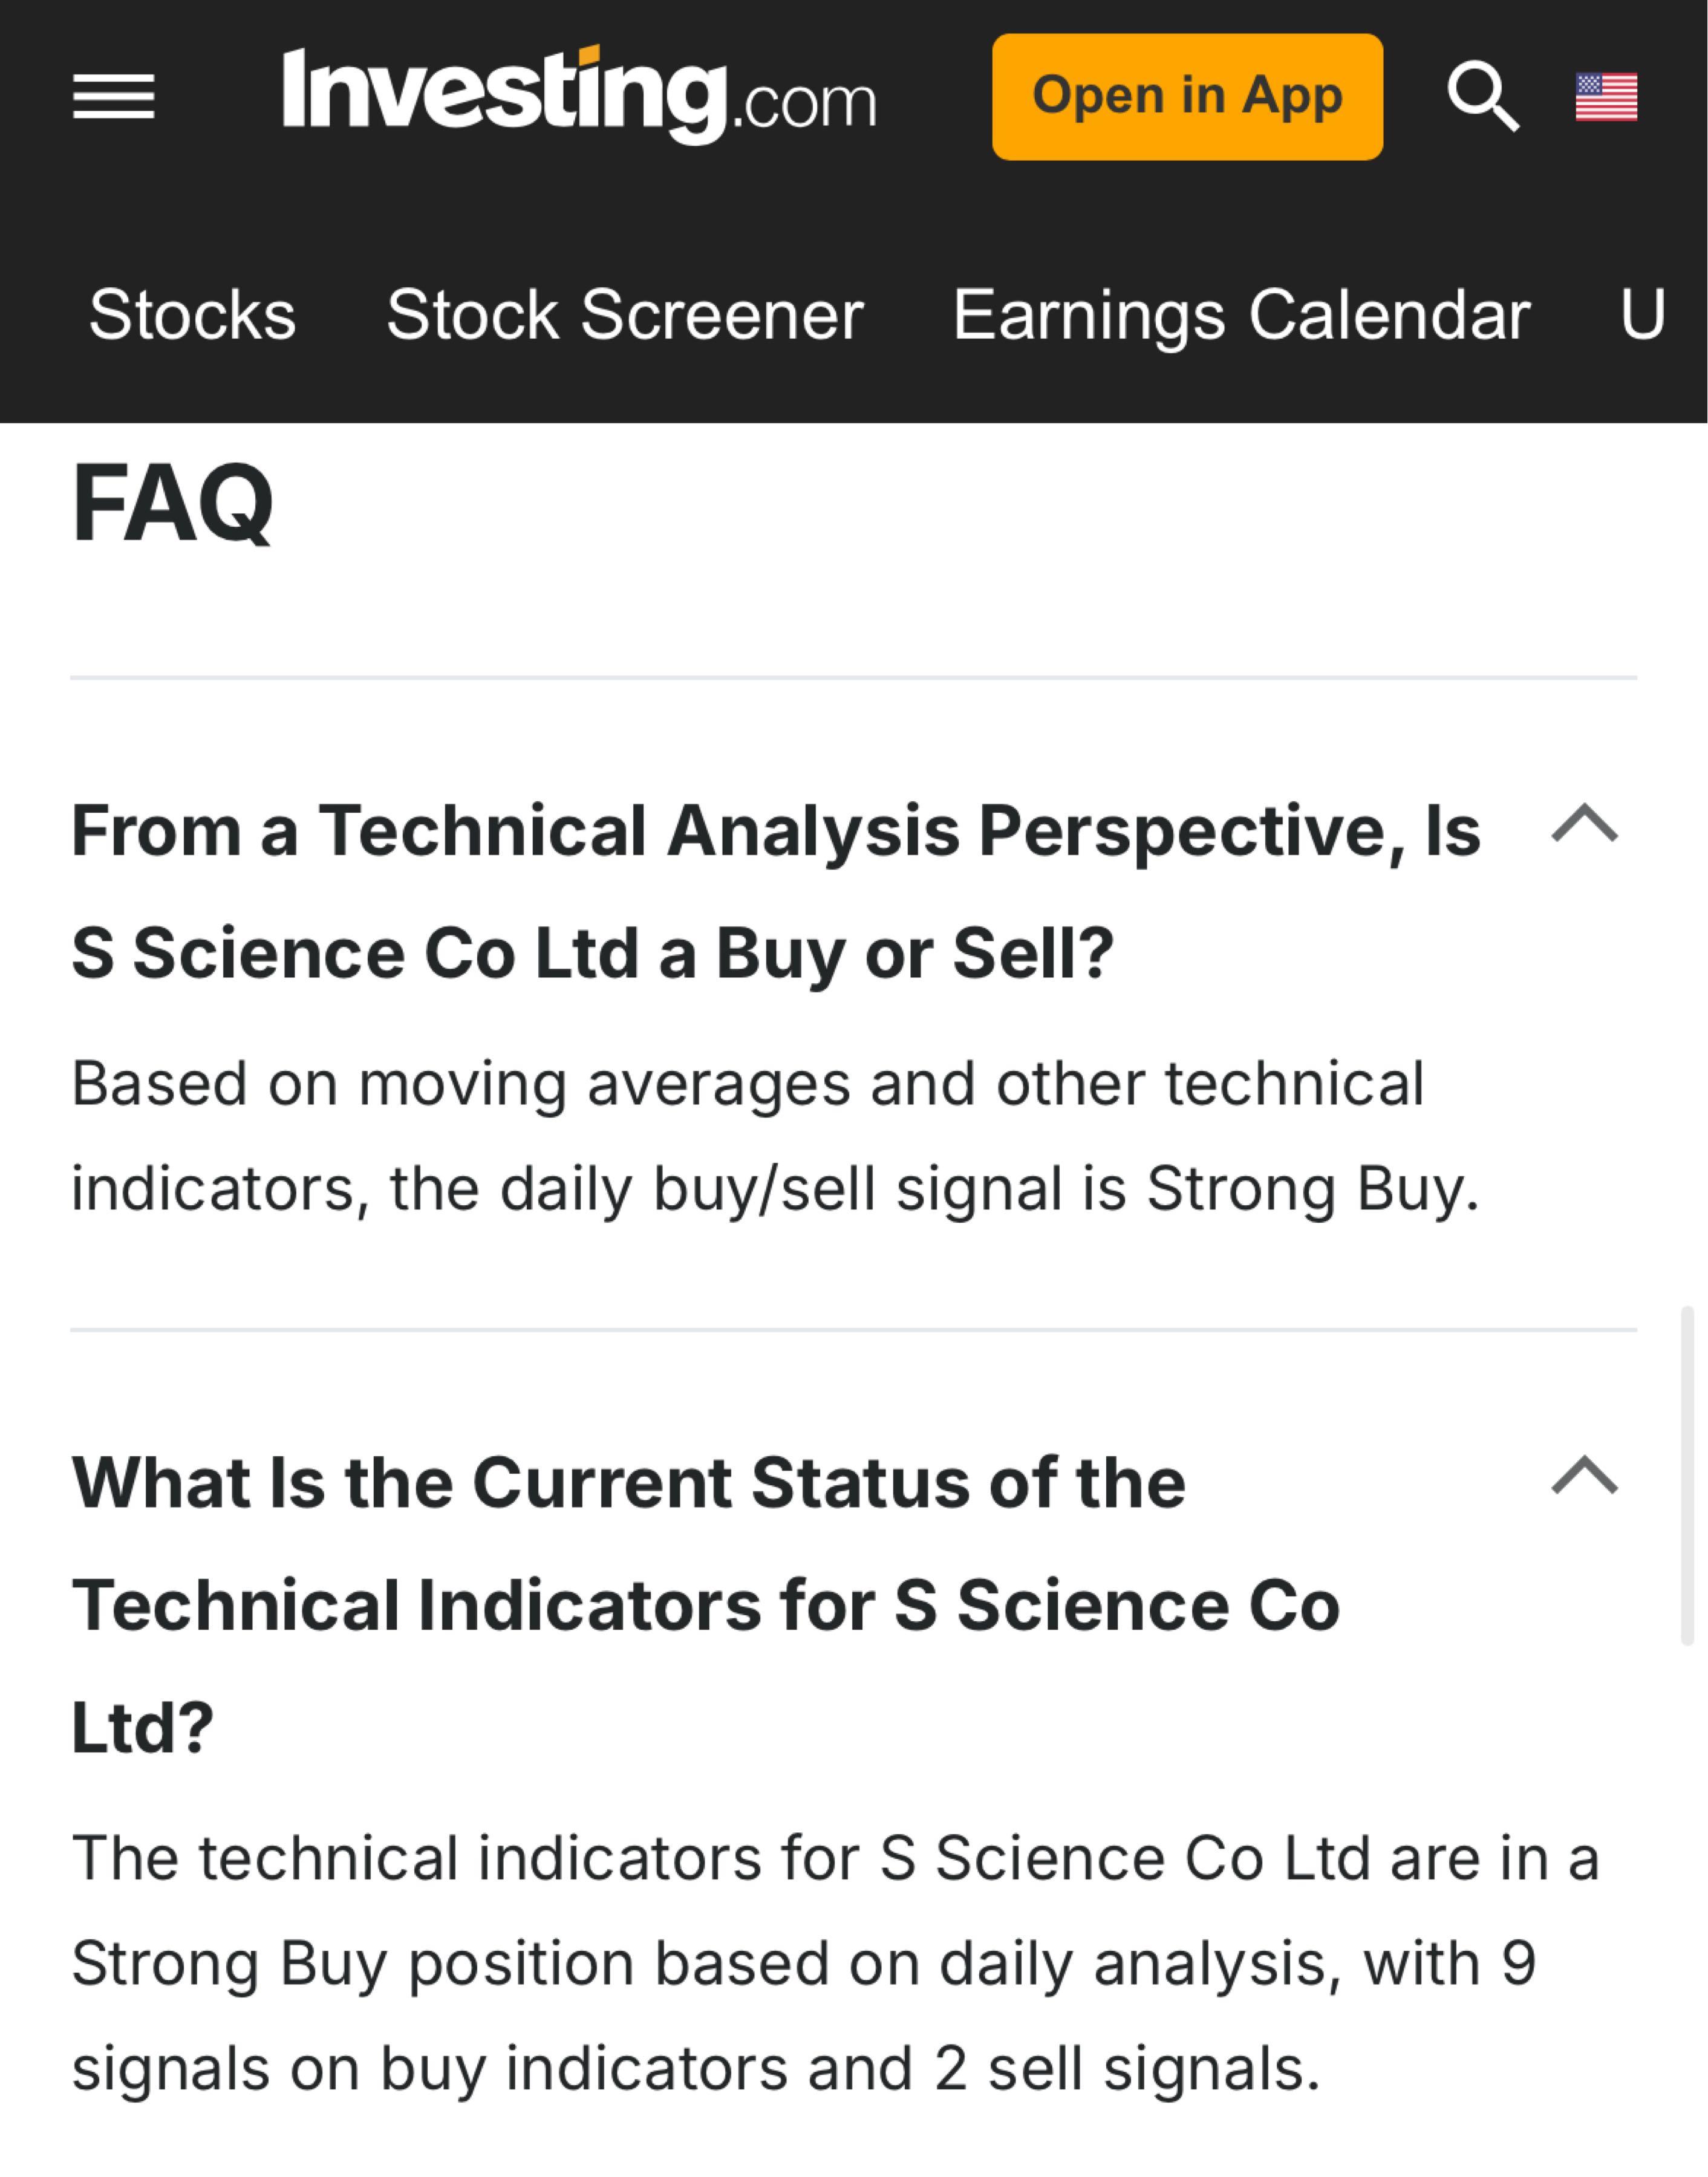Click the page's vertical scrollbar thumb

1687,1475
